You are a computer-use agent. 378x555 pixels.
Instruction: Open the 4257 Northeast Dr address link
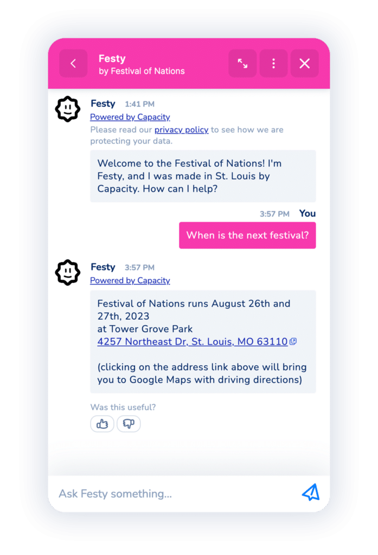pos(193,341)
